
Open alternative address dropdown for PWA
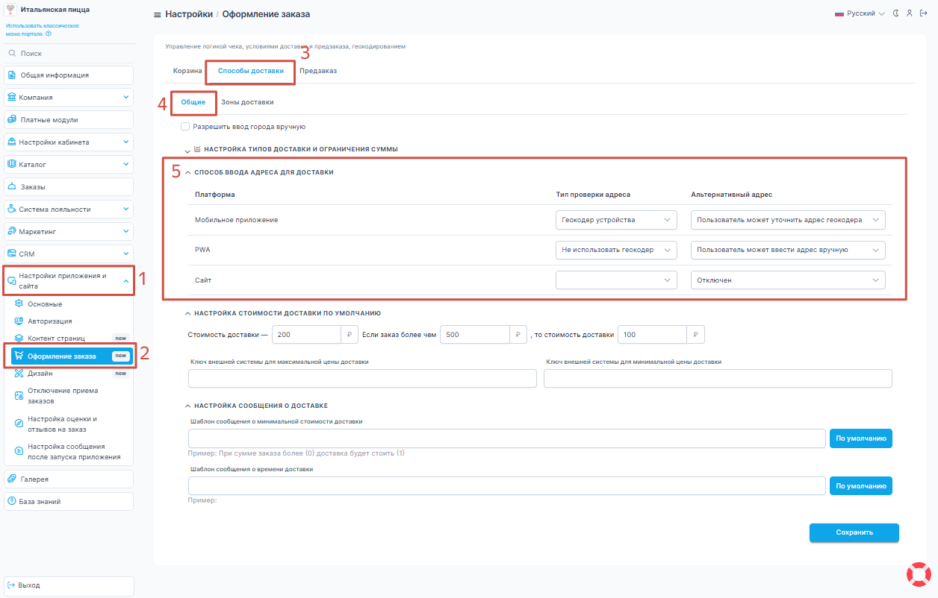point(788,250)
